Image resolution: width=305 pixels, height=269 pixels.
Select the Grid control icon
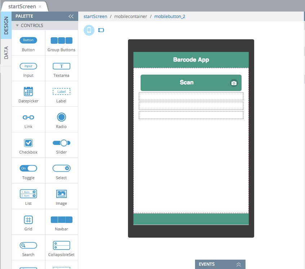point(28,219)
